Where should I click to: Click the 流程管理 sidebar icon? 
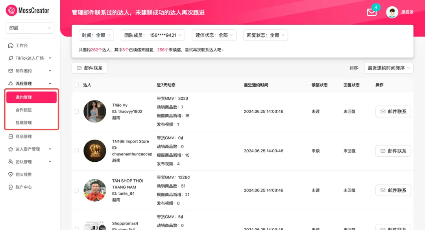(11, 84)
